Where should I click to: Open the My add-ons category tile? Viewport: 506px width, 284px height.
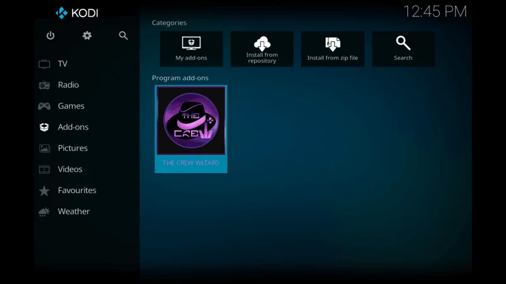tap(192, 49)
